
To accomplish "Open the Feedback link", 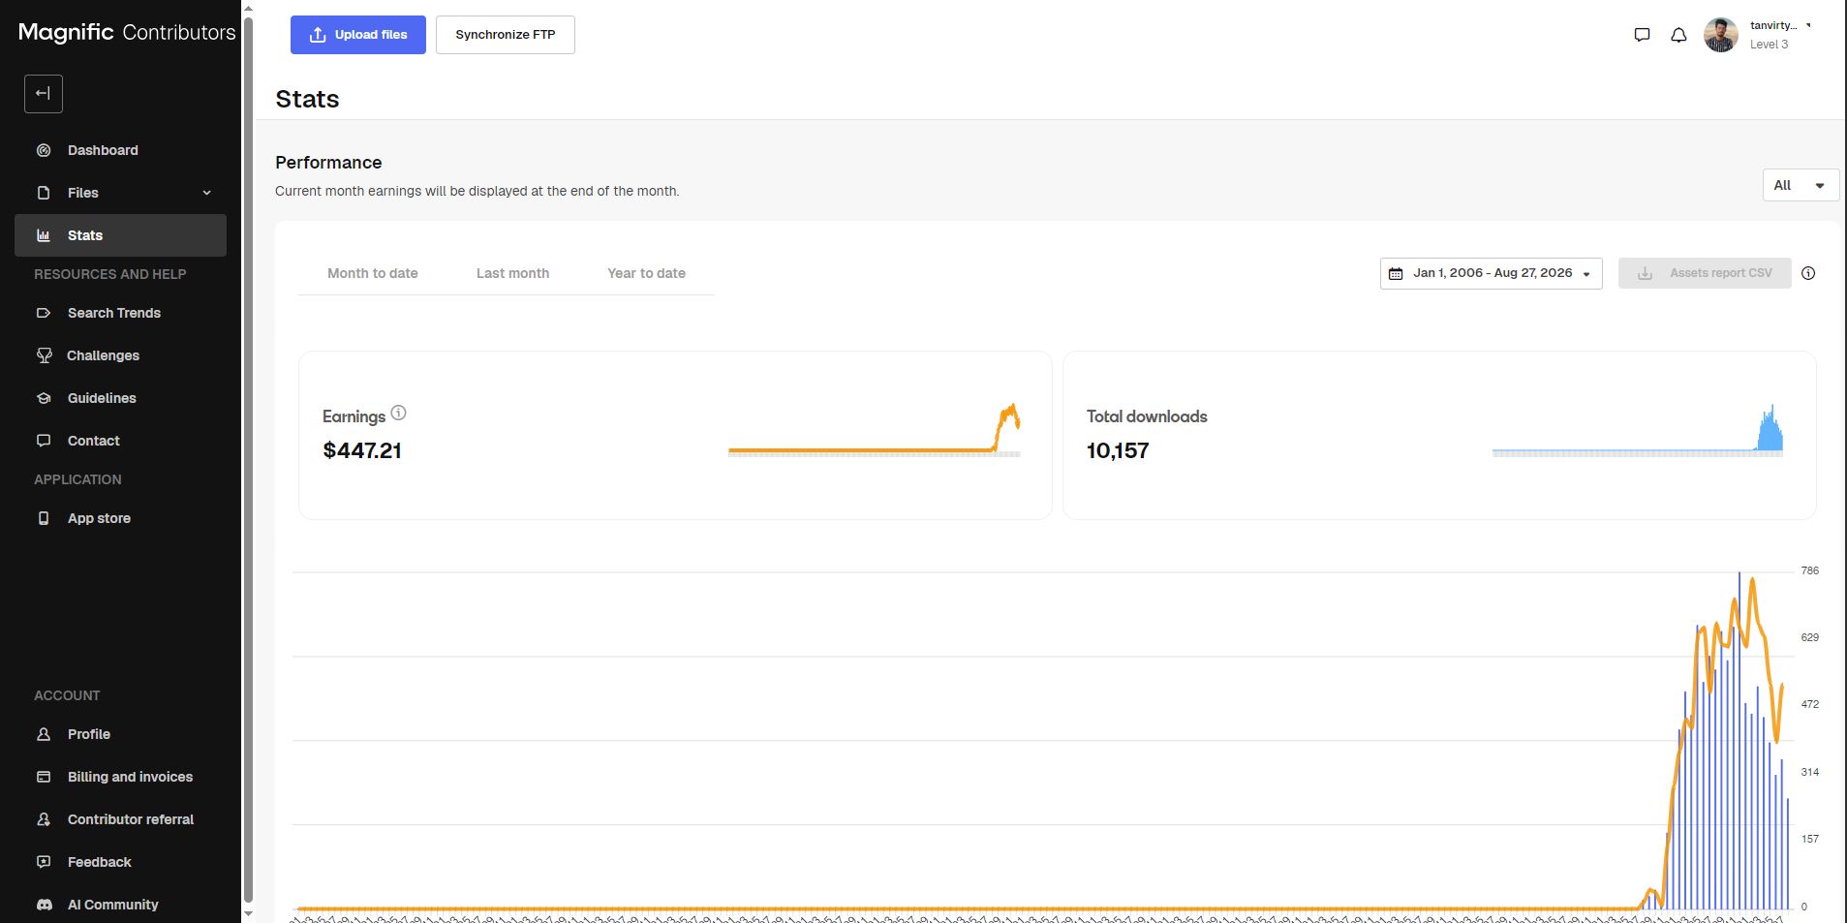I will point(120,862).
